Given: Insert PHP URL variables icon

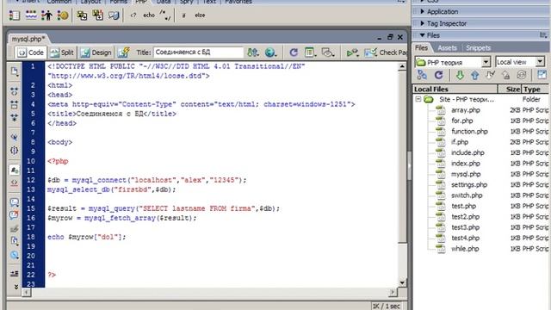Looking at the screenshot, I should 31,15.
